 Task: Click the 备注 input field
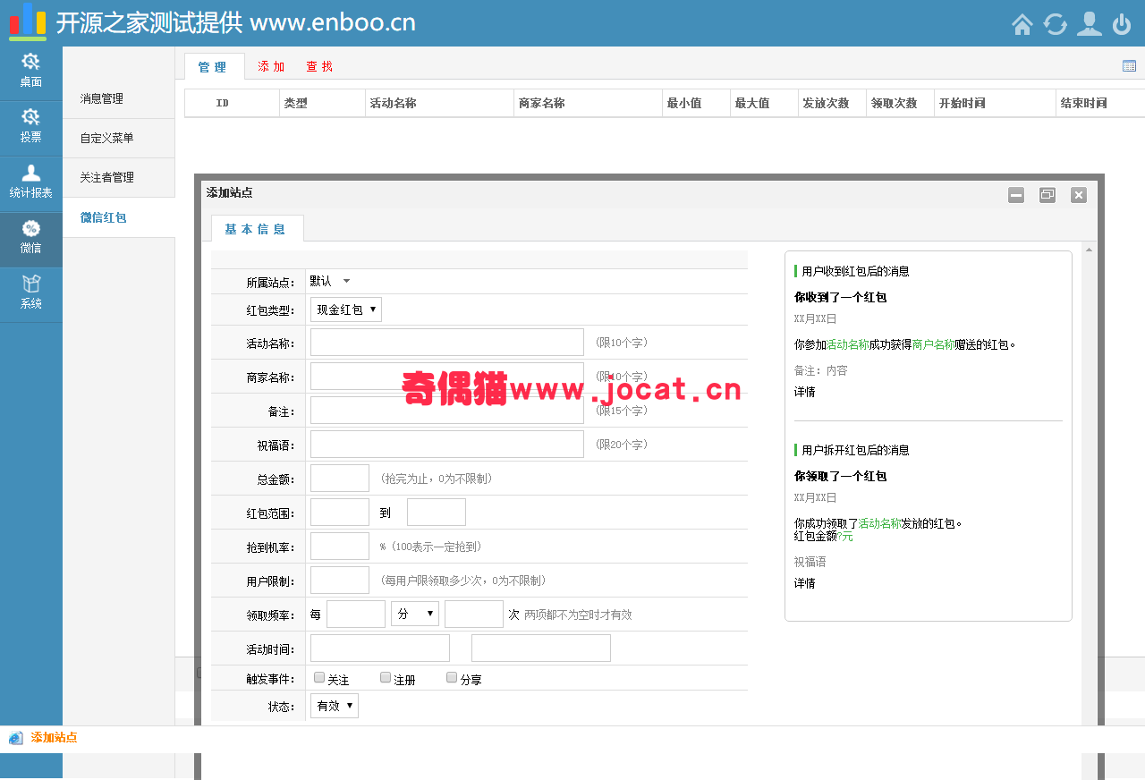coord(447,410)
